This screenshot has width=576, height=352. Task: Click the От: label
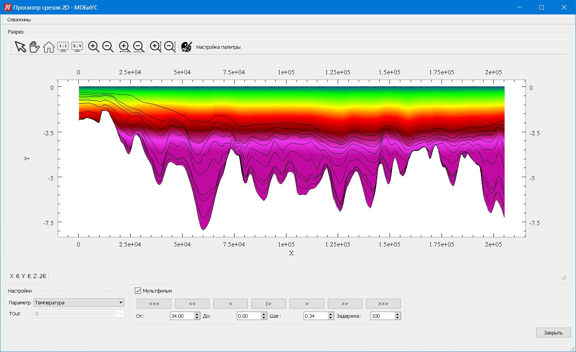click(140, 316)
